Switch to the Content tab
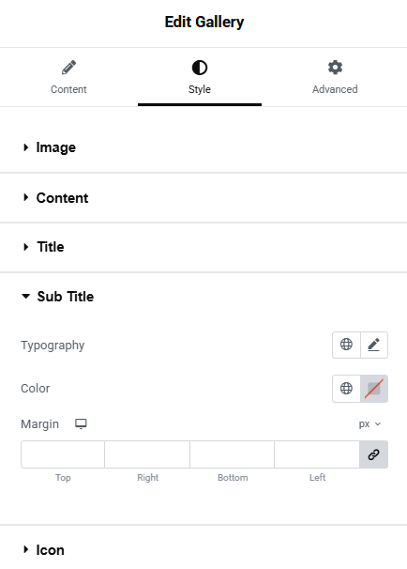The width and height of the screenshot is (407, 569). pos(68,77)
